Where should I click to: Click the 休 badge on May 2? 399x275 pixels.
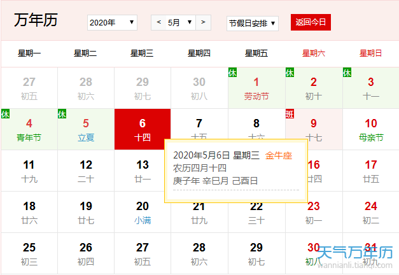coord(290,73)
